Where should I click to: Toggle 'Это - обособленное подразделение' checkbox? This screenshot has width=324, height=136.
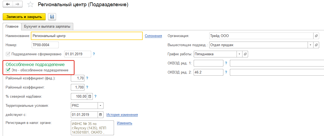pos(8,70)
